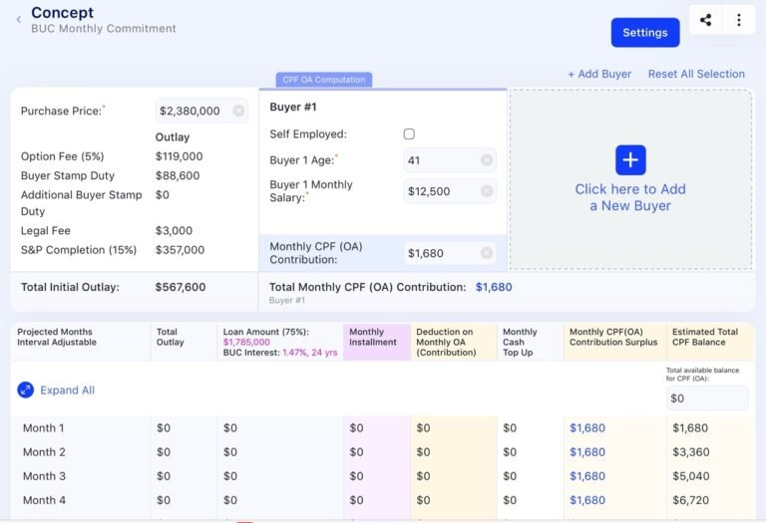Click the Total Initial Outlay $567,600 value
Viewport: 766px width, 523px height.
click(x=181, y=287)
